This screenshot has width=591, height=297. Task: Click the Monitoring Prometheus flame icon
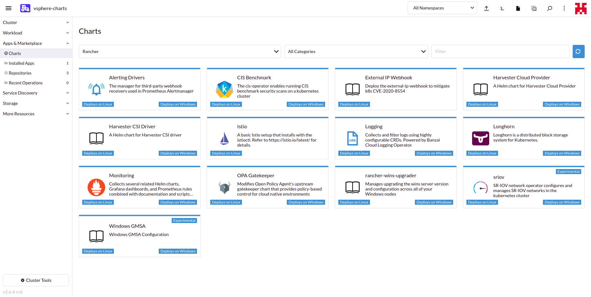(96, 187)
